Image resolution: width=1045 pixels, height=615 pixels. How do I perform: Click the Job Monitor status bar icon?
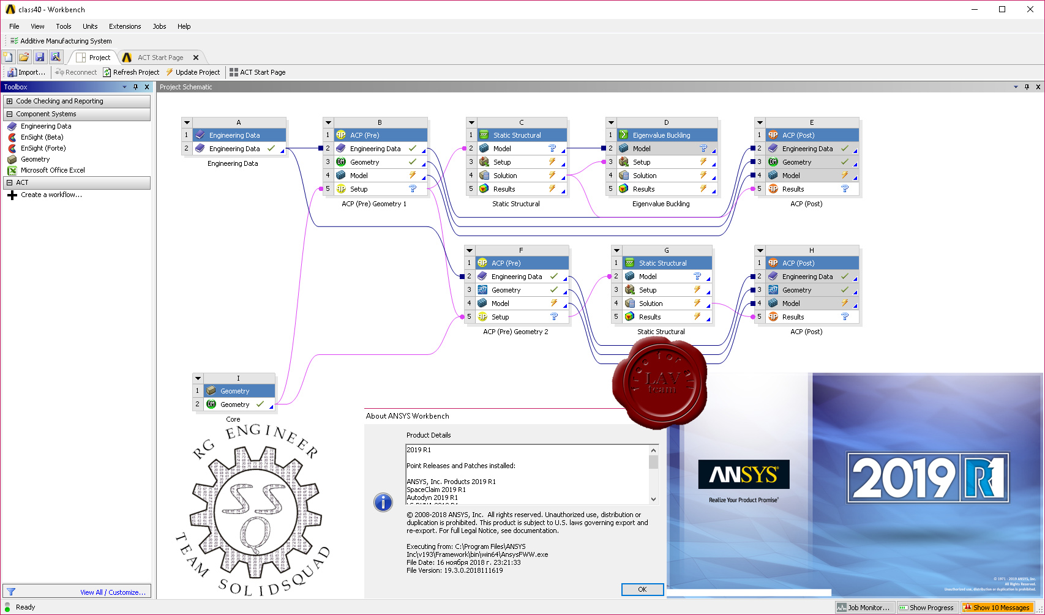pos(842,608)
